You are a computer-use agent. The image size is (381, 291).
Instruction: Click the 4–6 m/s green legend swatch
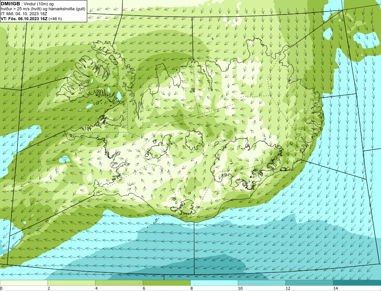click(119, 283)
